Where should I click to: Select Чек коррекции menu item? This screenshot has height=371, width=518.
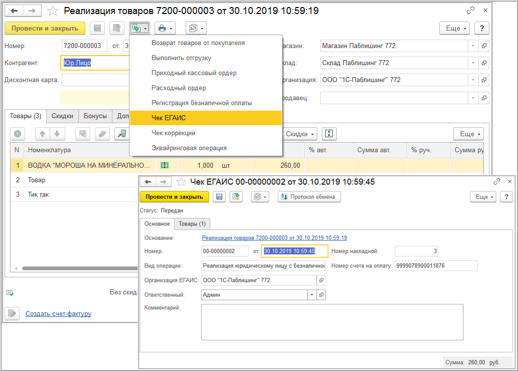coord(206,133)
